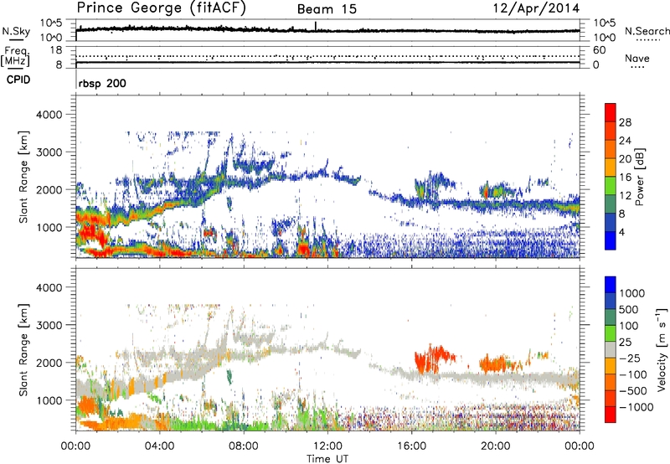670x464 pixels.
Task: Click 'Slant Range [km]' label of power panel
Action: pos(23,177)
